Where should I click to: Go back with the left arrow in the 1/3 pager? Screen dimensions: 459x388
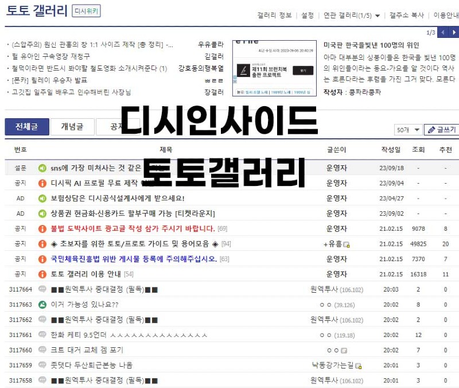pyautogui.click(x=442, y=33)
